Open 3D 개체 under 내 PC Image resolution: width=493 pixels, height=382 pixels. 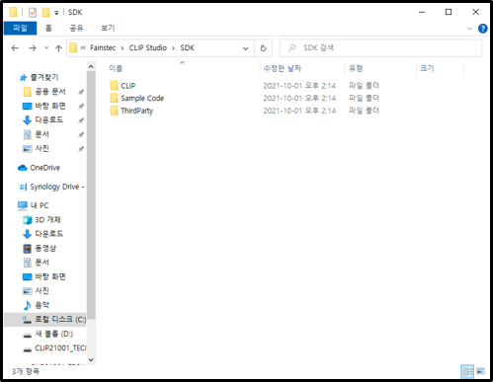tap(47, 220)
